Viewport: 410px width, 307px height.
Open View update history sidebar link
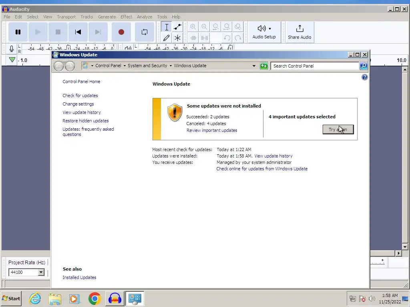tap(82, 112)
